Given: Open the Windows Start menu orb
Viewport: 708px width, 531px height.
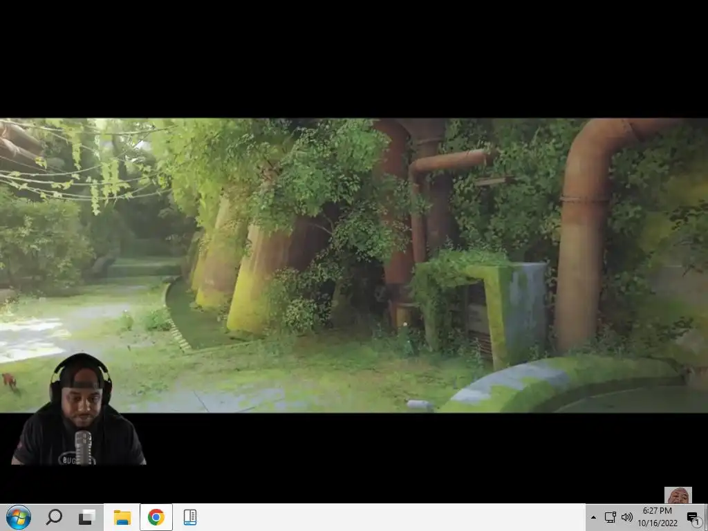Looking at the screenshot, I should (19, 517).
